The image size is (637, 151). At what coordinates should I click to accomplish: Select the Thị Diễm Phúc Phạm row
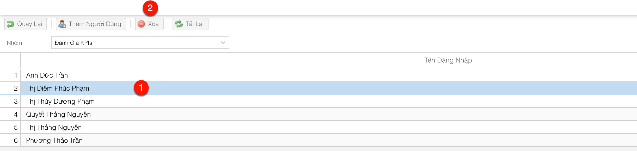(x=58, y=88)
